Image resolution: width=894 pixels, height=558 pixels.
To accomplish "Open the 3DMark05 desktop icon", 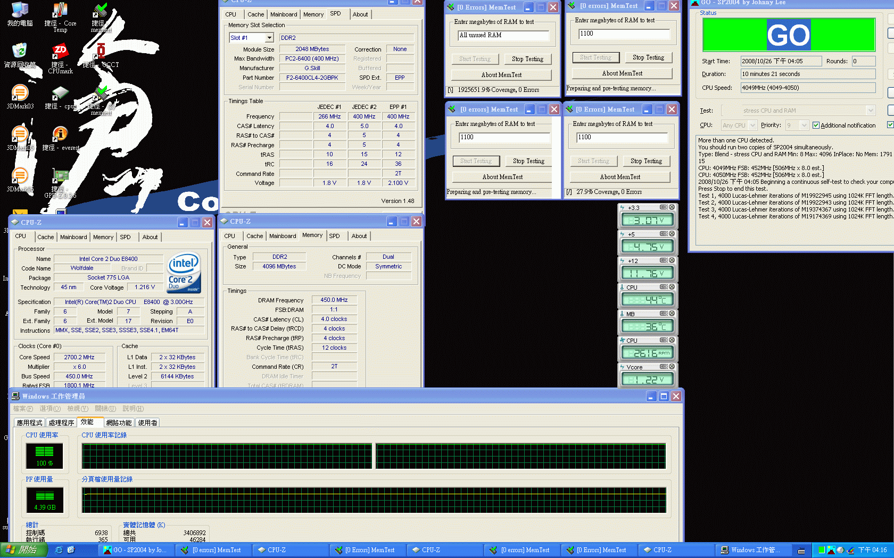I will pyautogui.click(x=20, y=138).
